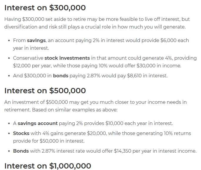Click the bold word 'Stocks'

[x=21, y=133]
